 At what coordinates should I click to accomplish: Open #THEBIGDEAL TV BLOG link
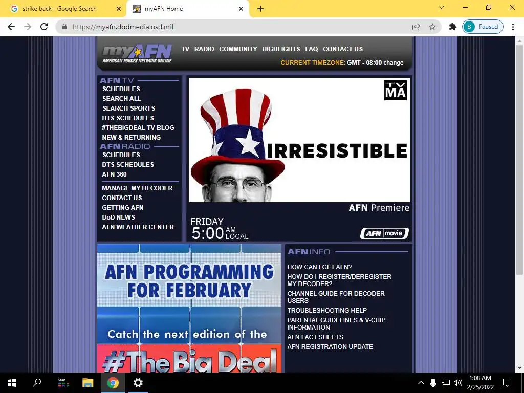click(138, 127)
